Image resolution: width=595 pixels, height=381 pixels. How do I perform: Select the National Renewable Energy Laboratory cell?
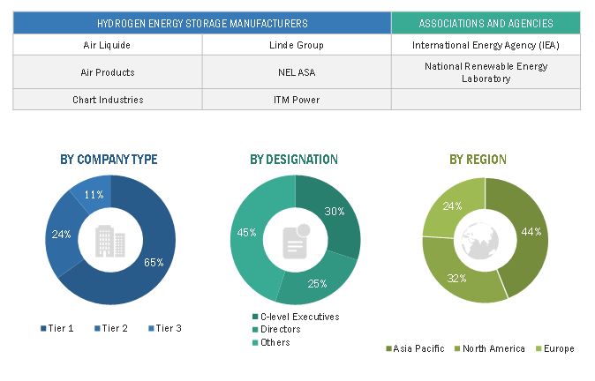pos(486,71)
